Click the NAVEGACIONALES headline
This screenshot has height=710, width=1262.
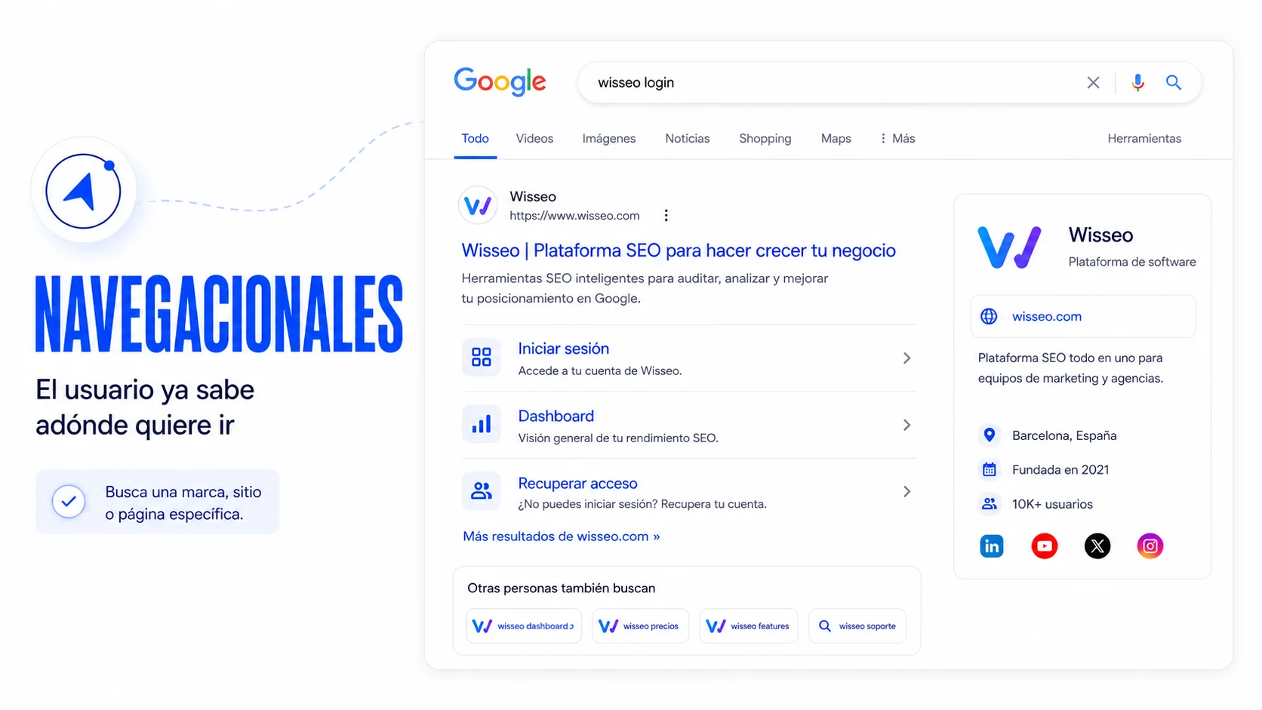click(220, 314)
